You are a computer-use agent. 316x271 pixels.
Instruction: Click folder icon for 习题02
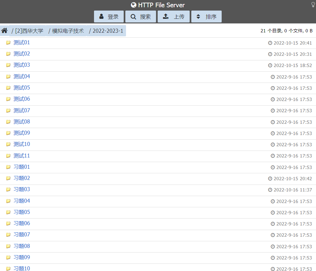pos(8,178)
